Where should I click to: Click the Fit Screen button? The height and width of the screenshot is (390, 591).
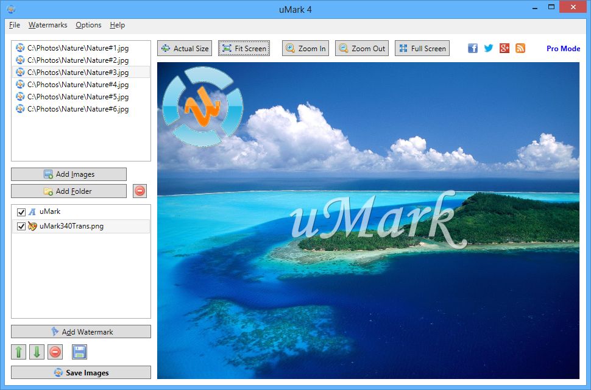[244, 48]
